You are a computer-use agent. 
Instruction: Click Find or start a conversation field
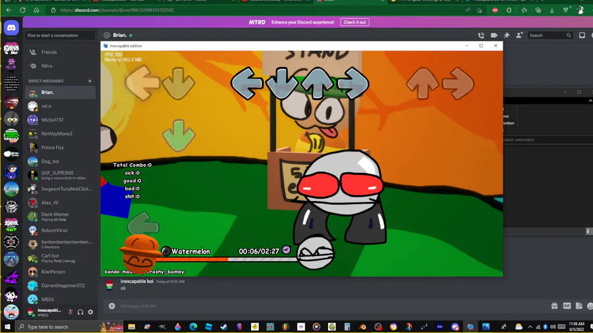click(x=60, y=35)
